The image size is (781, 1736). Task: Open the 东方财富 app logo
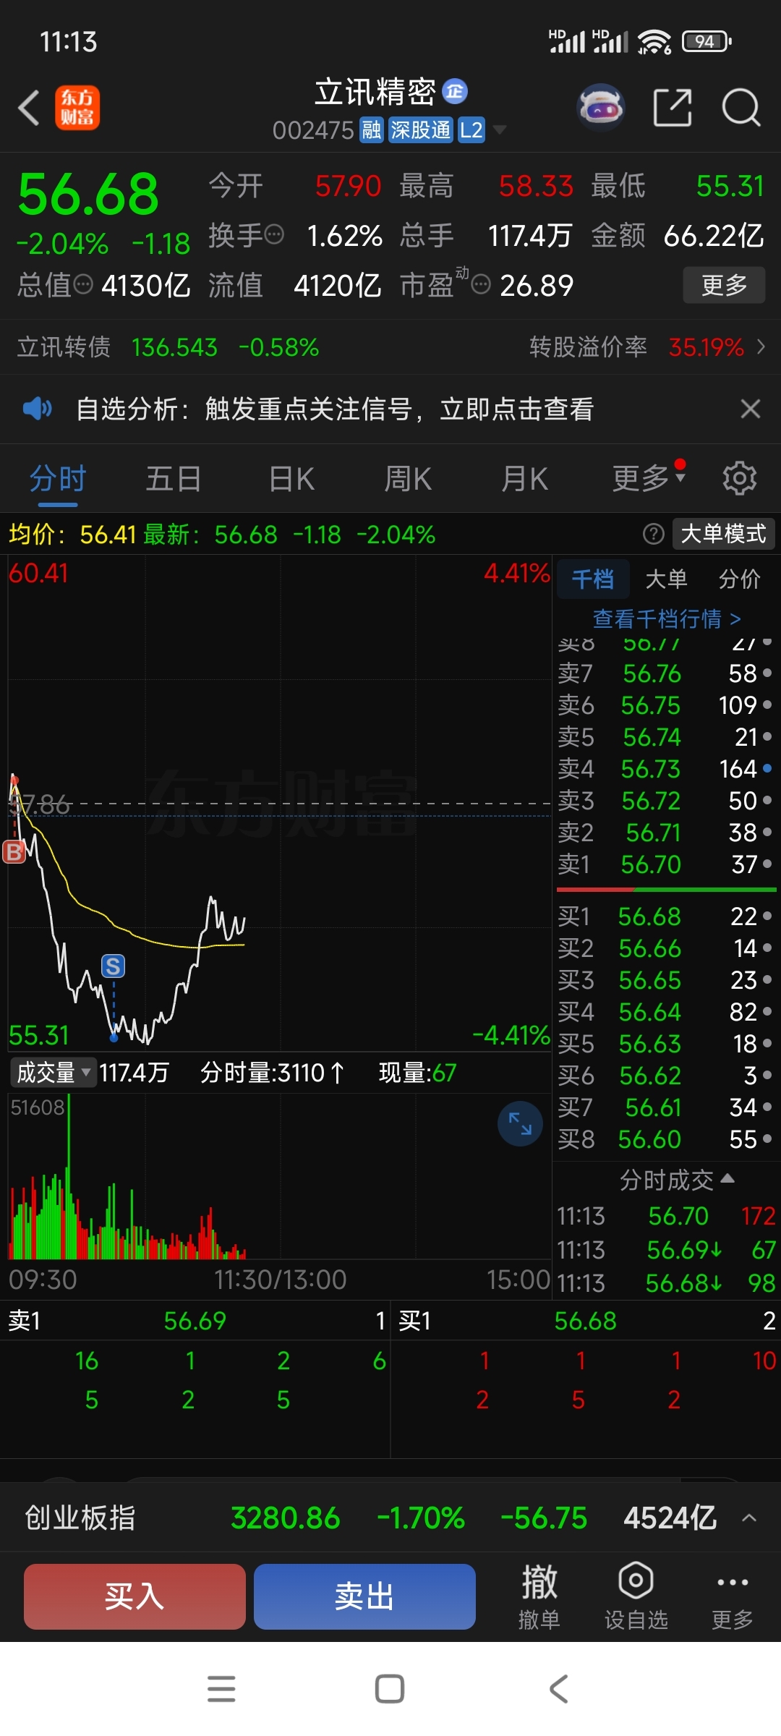(x=77, y=108)
